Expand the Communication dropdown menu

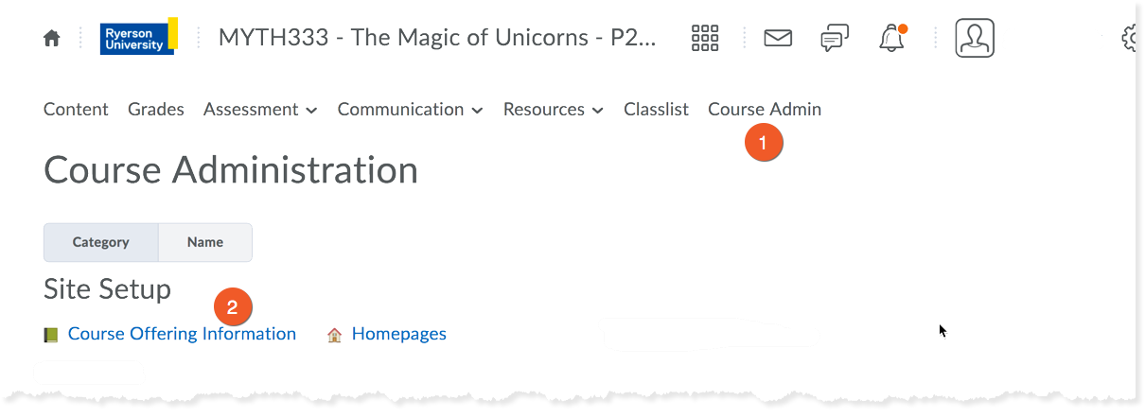[x=410, y=110]
